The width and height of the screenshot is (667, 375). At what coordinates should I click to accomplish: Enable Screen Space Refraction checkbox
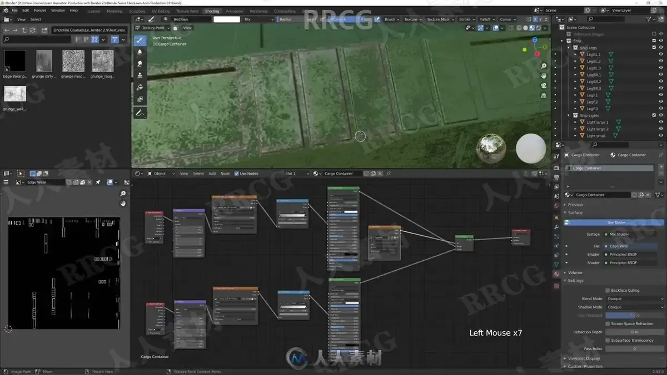click(x=608, y=323)
